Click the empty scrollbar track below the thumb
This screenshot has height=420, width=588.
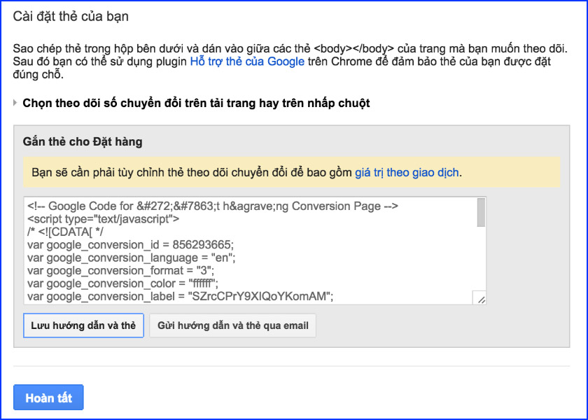tap(481, 259)
